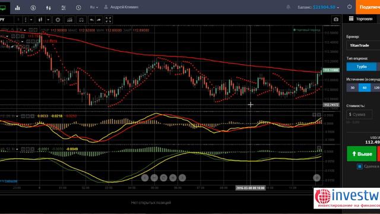Image resolution: width=380 pixels, height=214 pixels.
Task: Open the bar chart statistics icon in top navigation
Action: [x=17, y=8]
